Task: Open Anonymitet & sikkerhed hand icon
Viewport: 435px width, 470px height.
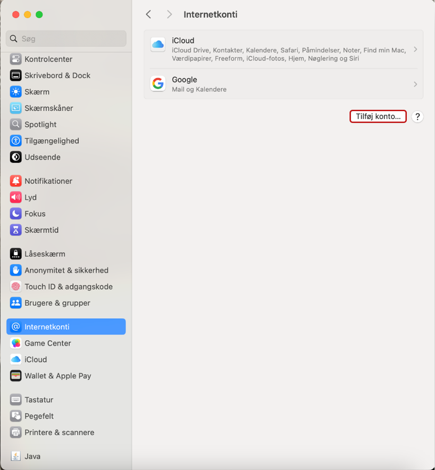Action: [x=15, y=270]
